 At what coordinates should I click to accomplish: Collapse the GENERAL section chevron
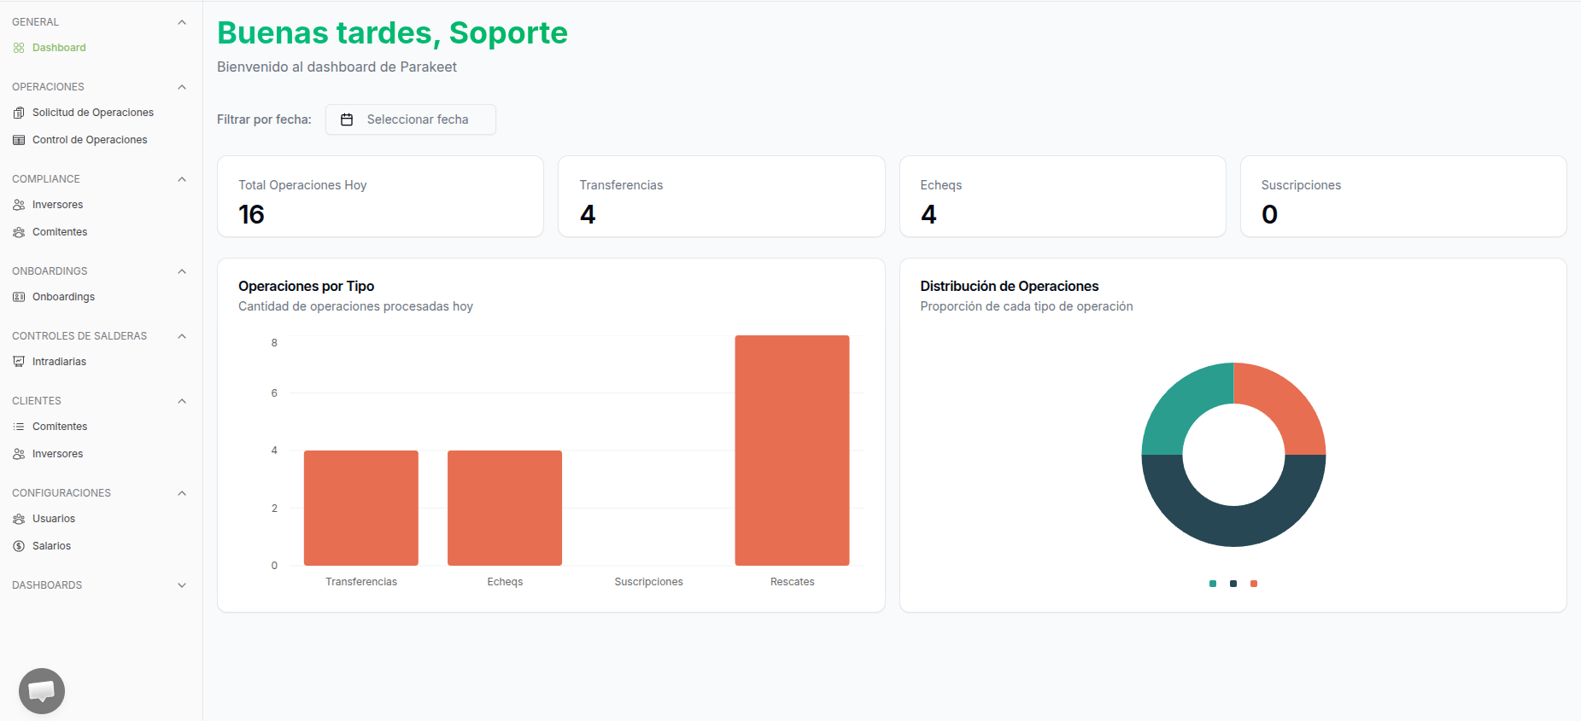pos(182,22)
